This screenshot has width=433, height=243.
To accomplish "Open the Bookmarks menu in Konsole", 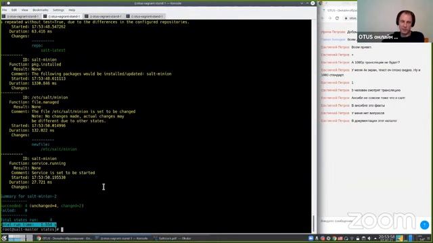I will (41, 10).
